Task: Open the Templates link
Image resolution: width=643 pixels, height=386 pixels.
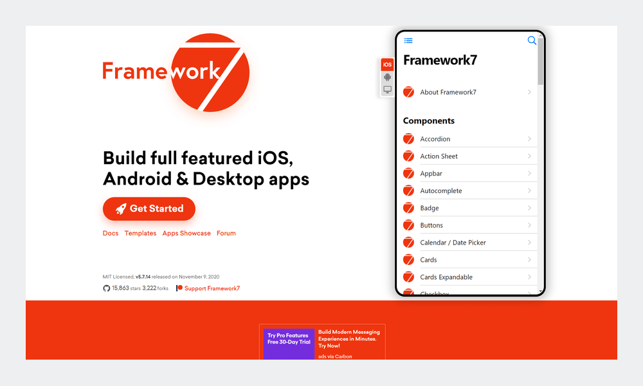Action: tap(140, 233)
